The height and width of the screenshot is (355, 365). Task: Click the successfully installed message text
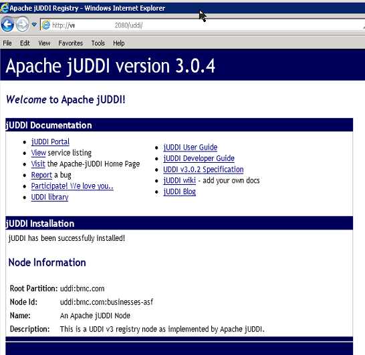(67, 238)
